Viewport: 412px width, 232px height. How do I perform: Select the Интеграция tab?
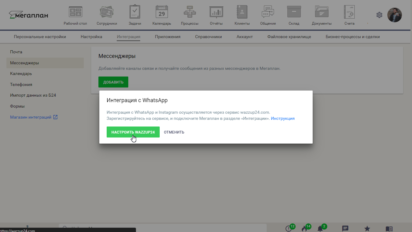click(x=129, y=37)
